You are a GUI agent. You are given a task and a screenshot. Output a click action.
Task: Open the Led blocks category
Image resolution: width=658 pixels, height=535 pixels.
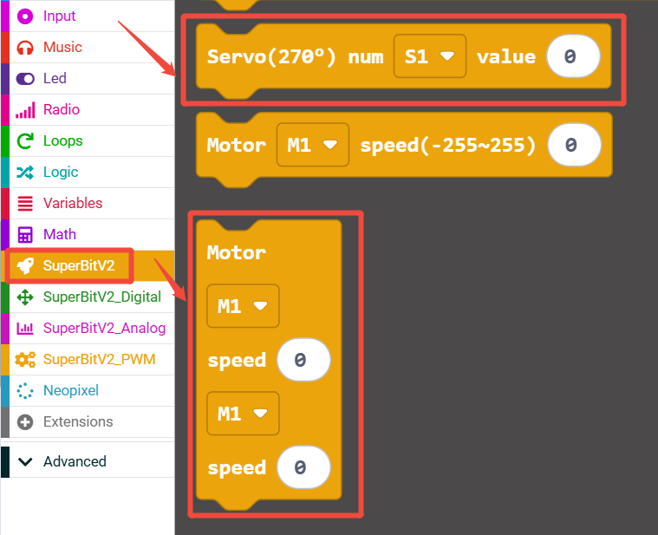(x=88, y=78)
